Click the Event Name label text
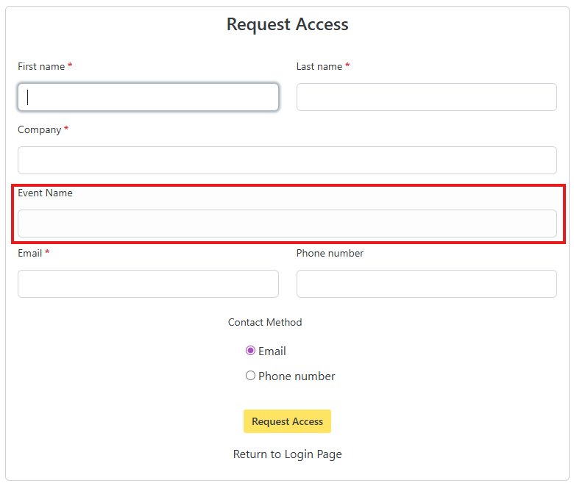Viewport: 574px width, 486px height. click(x=46, y=193)
